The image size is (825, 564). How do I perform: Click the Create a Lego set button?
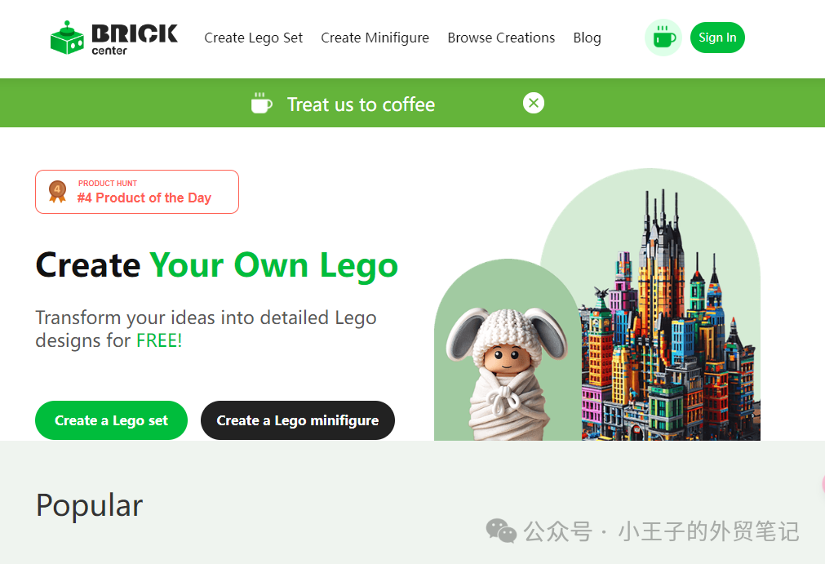[x=112, y=420]
